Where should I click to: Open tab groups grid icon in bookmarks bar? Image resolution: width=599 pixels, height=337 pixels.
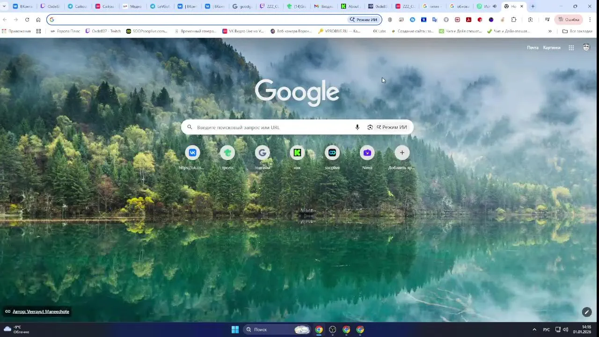click(38, 31)
